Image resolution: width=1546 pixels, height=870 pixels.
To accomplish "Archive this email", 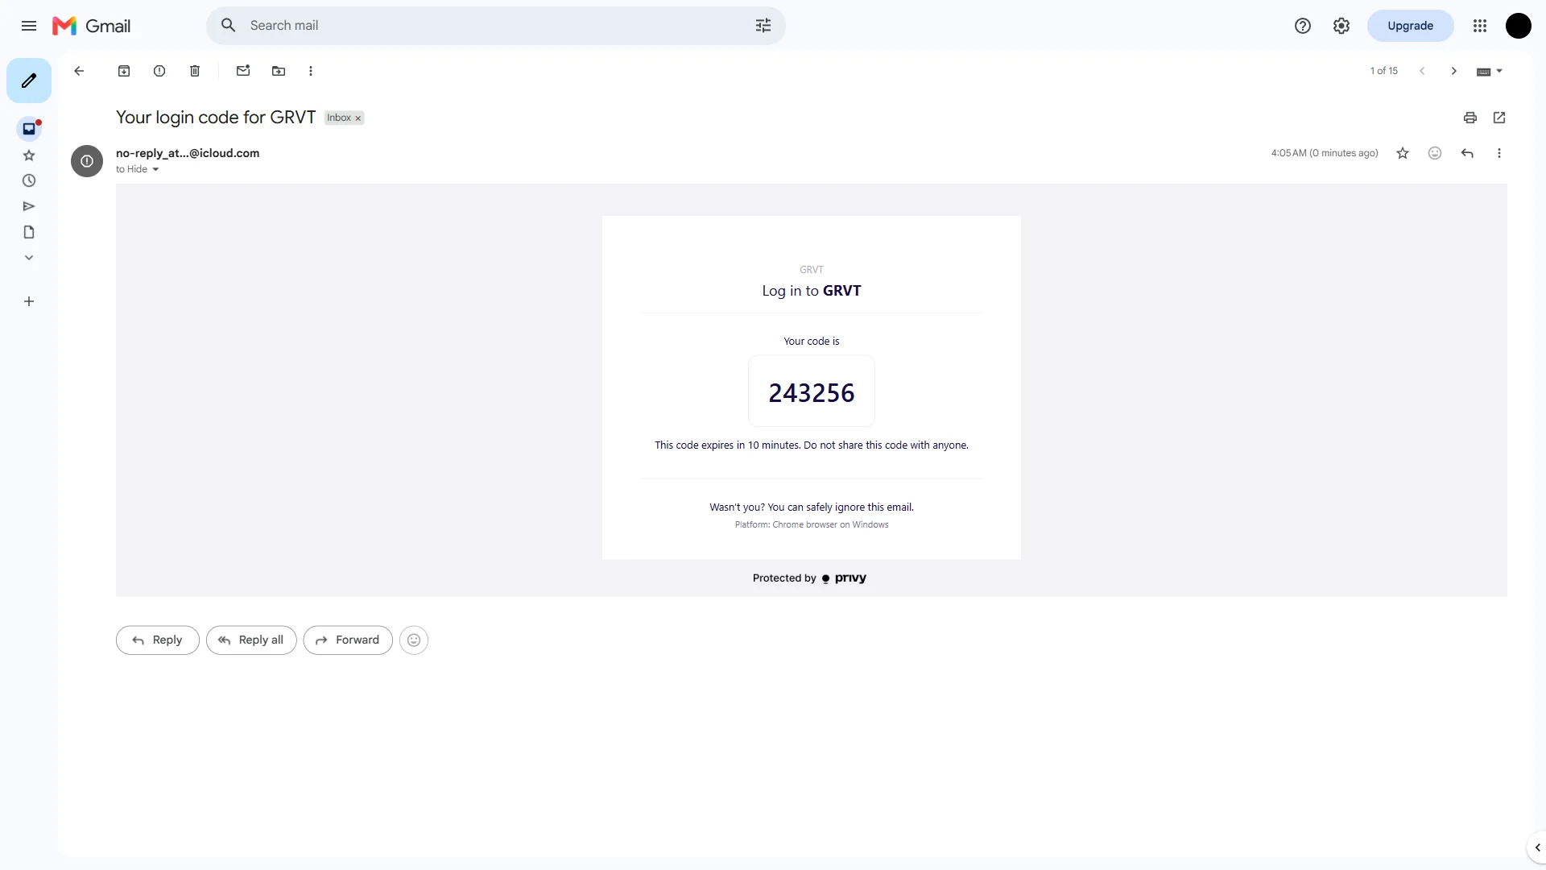I will click(124, 71).
